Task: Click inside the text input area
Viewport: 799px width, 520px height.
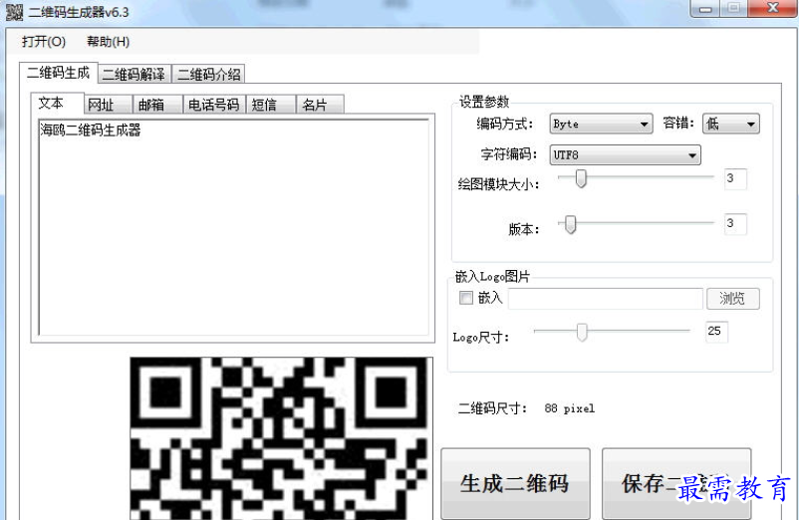Action: [234, 227]
